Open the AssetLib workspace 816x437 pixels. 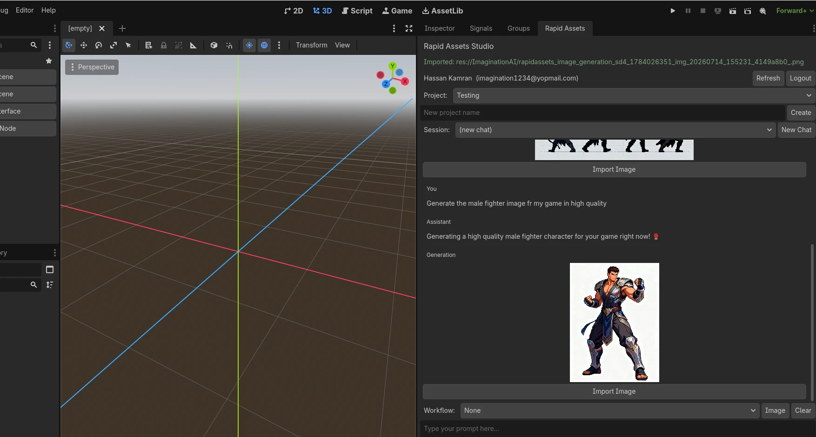pos(442,11)
